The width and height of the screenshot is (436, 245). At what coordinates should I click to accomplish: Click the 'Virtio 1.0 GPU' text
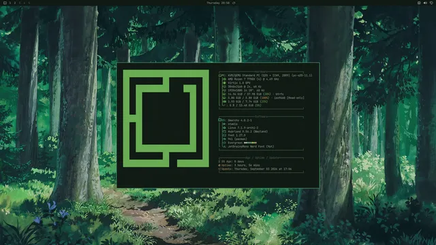pos(239,83)
